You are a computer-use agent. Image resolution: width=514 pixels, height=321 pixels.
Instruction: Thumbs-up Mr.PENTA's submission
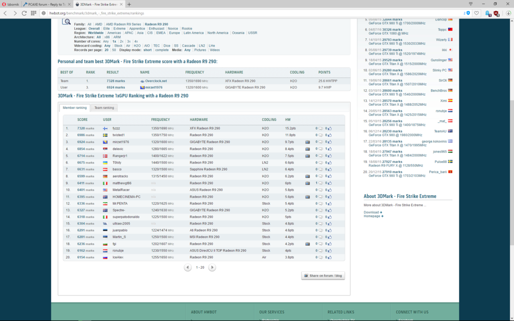329,204
